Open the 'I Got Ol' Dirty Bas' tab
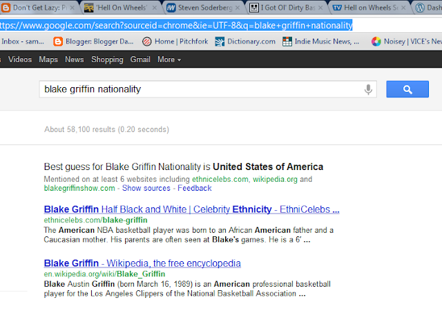The image size is (442, 311). pyautogui.click(x=287, y=8)
